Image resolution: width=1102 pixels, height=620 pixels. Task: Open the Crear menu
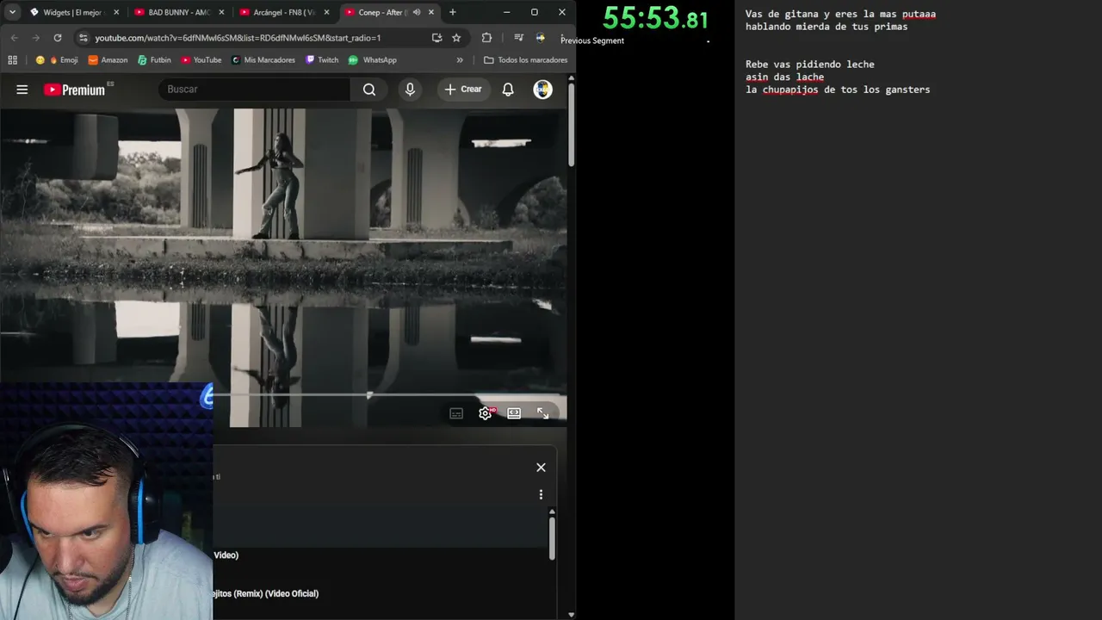coord(463,90)
